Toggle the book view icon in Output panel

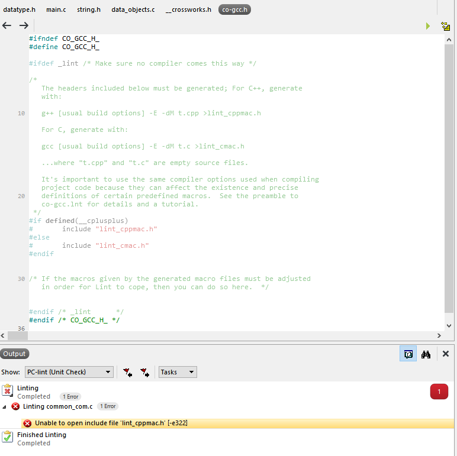click(408, 354)
